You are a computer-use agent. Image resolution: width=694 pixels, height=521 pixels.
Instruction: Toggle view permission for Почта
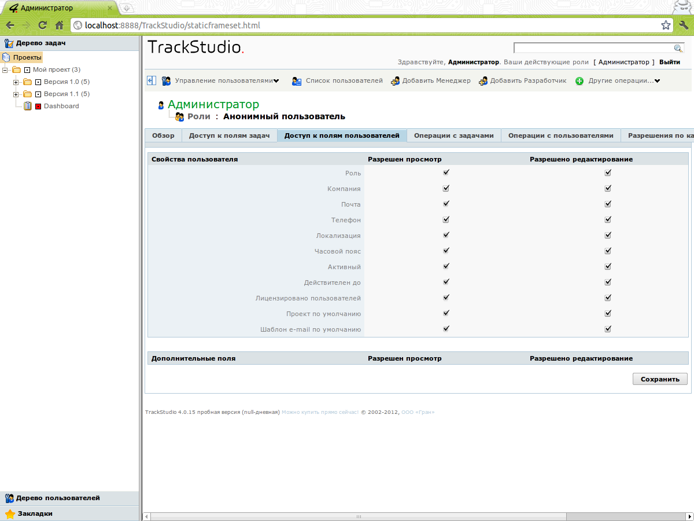click(446, 204)
